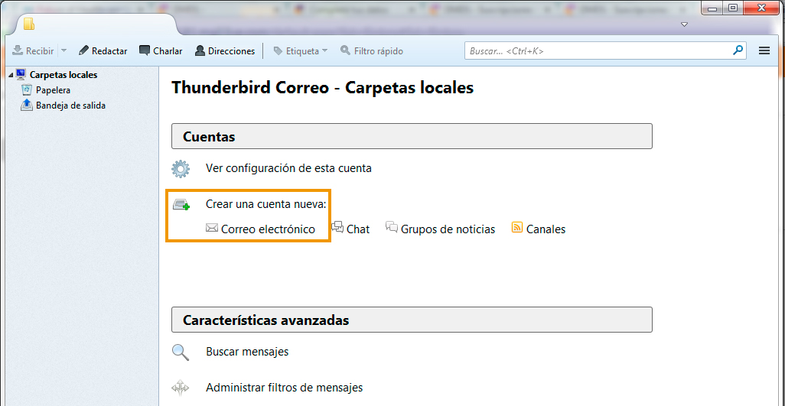785x406 pixels.
Task: Select the Papelera folder
Action: tap(53, 90)
